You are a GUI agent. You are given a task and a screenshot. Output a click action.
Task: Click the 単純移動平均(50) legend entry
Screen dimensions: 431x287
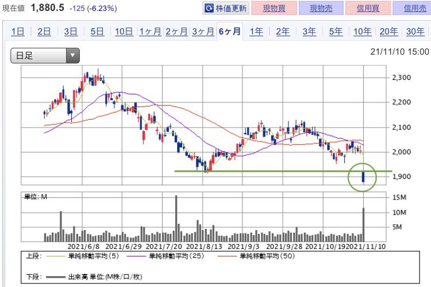tap(256, 256)
